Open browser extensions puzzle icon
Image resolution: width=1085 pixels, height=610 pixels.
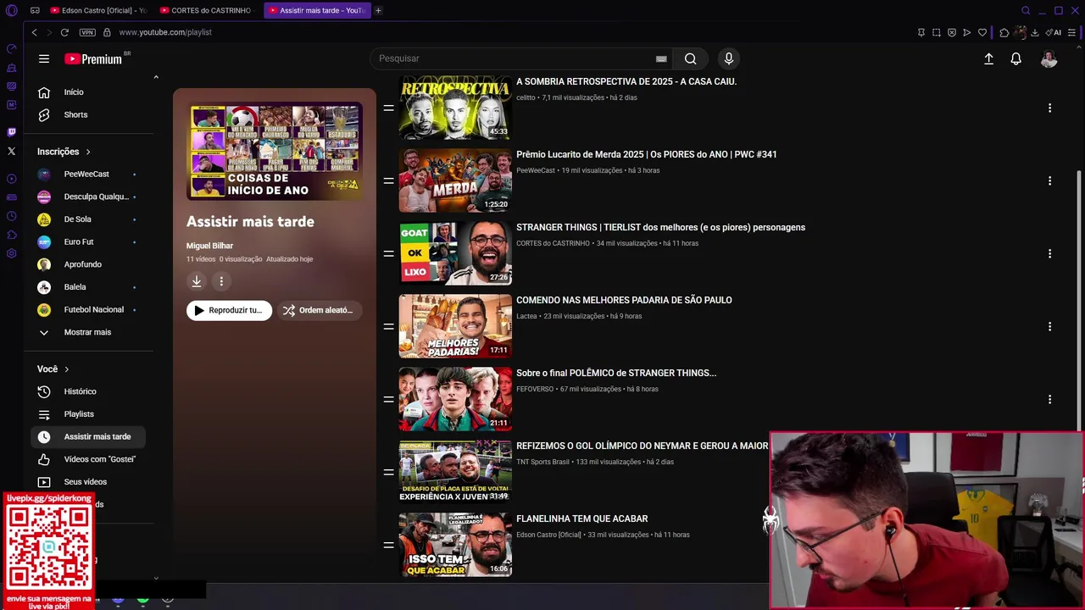click(x=1004, y=32)
